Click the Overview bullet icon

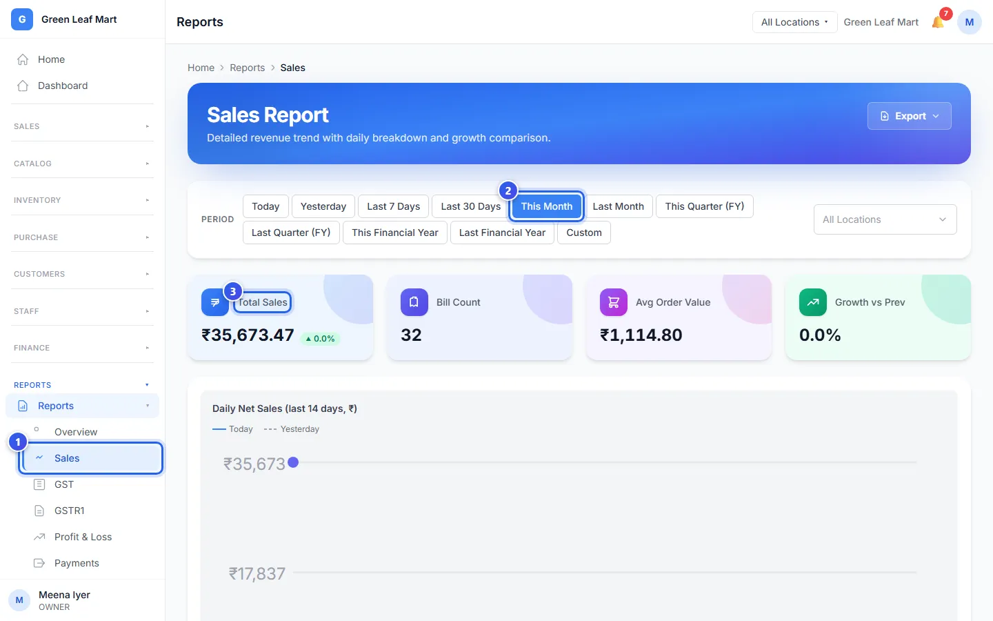37,429
